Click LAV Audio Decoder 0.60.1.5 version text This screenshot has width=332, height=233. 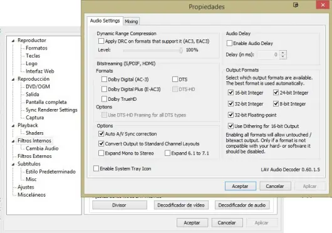coord(290,170)
